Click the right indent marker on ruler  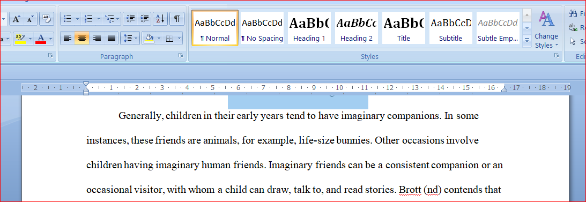[504, 89]
